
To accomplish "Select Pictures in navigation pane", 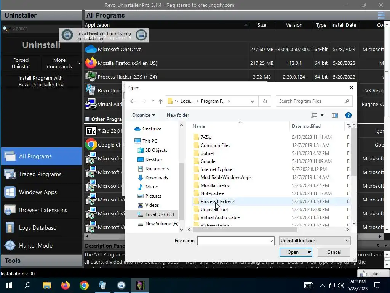I will coord(153,196).
